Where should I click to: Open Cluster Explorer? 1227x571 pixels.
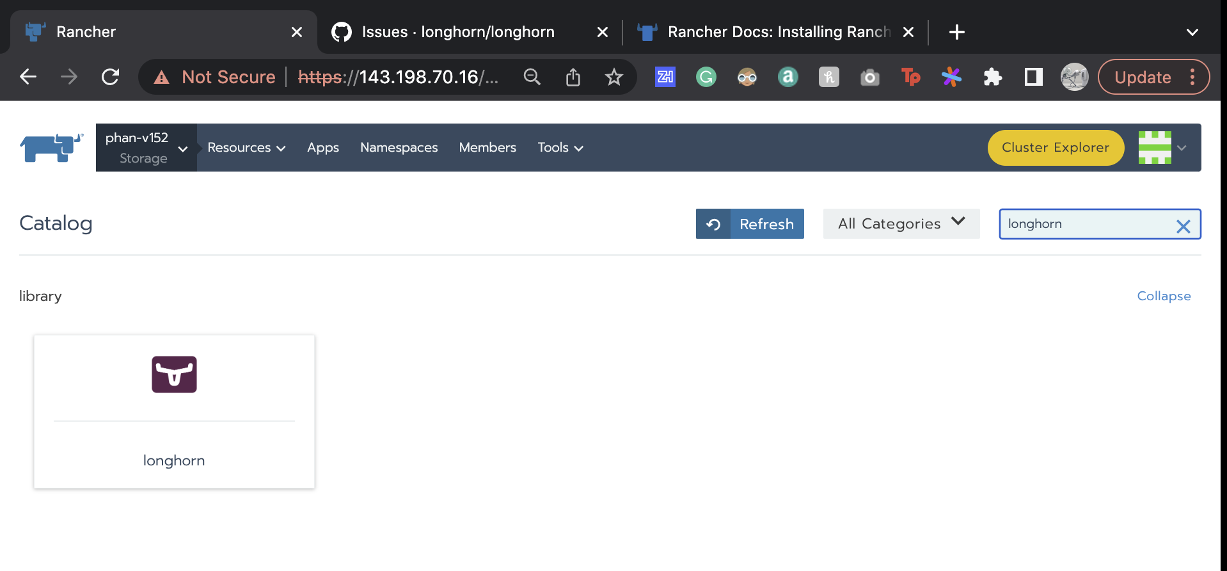pos(1056,148)
